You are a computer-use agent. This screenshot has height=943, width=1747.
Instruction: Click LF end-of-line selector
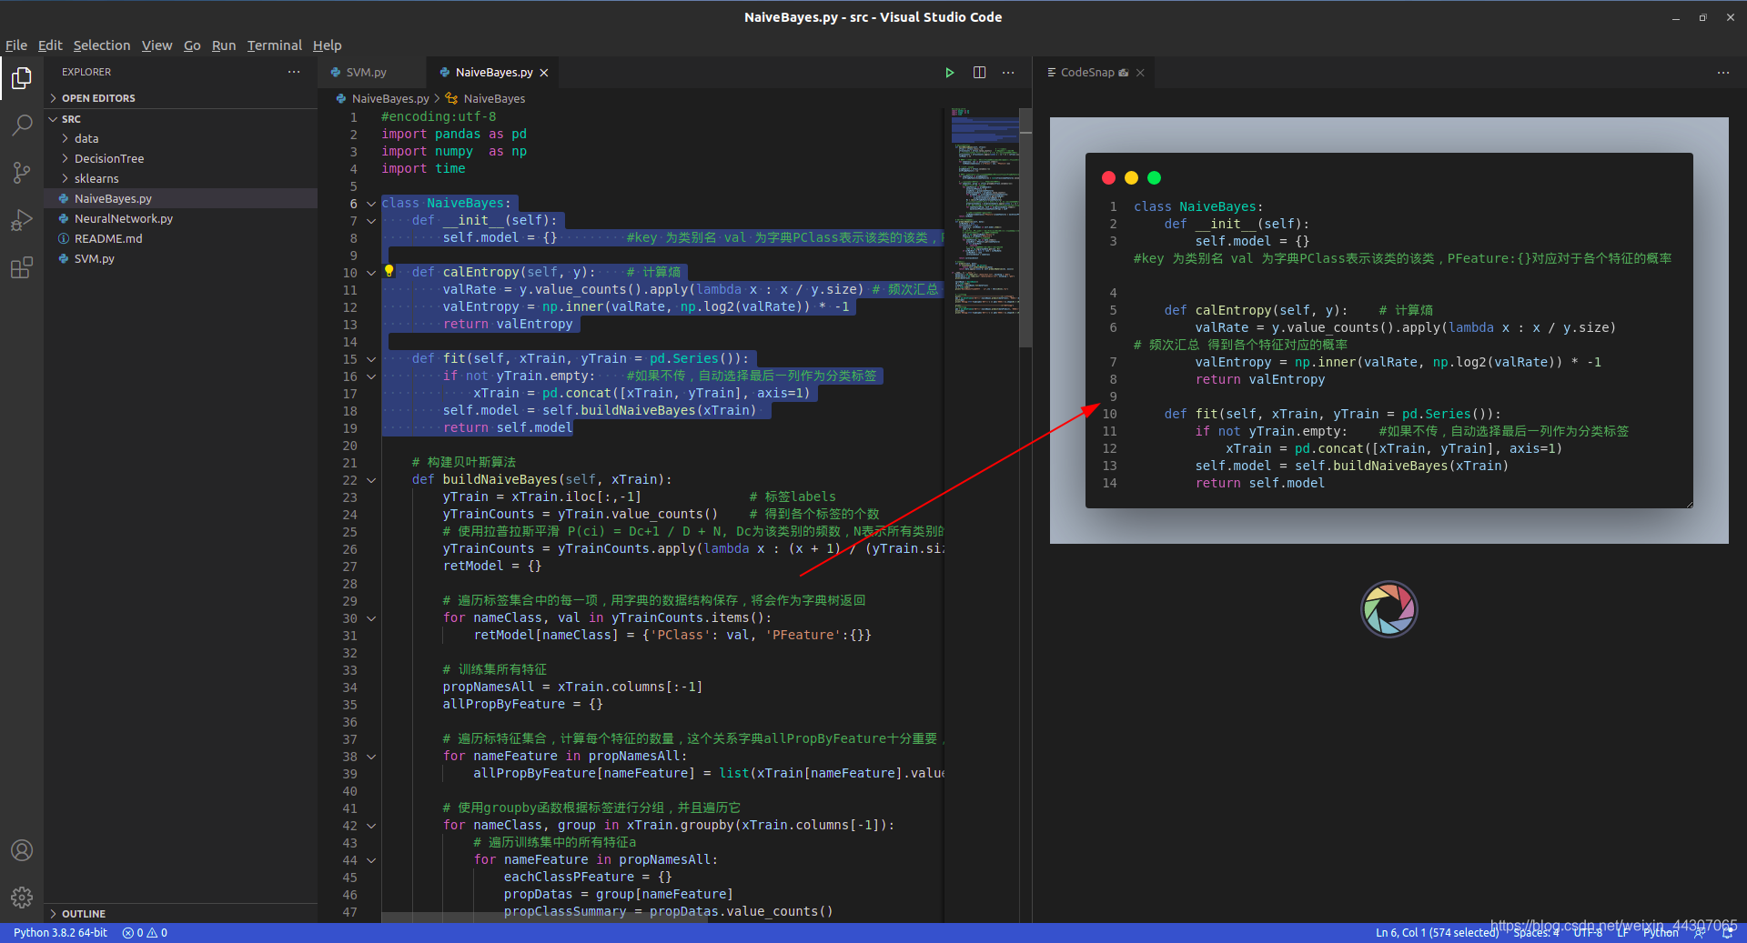point(1622,933)
